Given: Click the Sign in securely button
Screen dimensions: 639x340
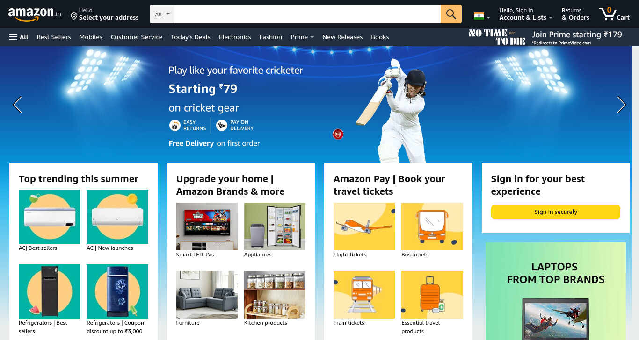Looking at the screenshot, I should [x=556, y=212].
